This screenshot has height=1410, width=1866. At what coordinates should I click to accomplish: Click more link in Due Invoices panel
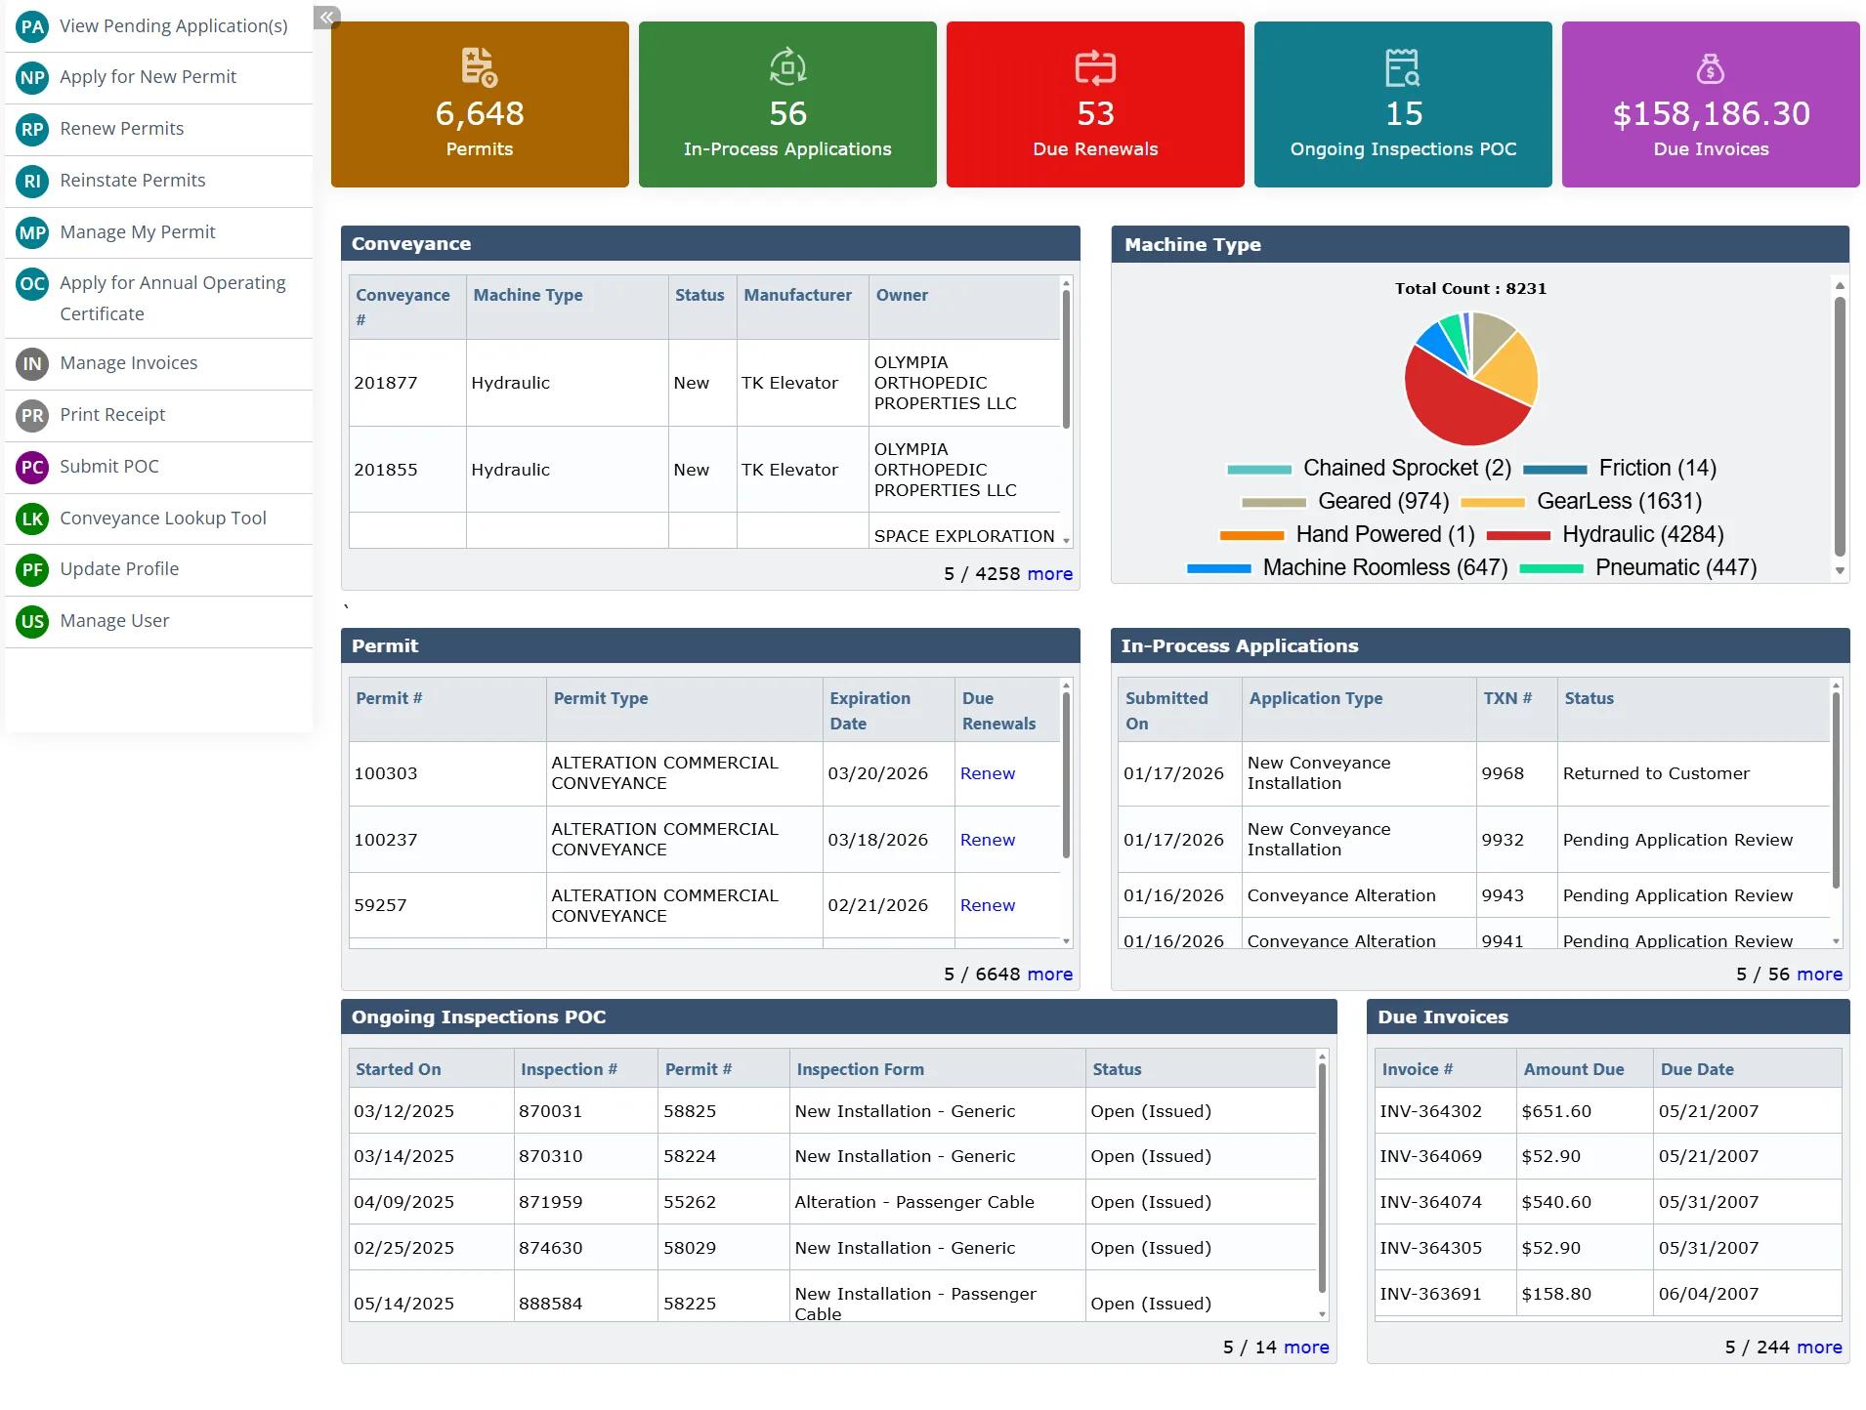pyautogui.click(x=1819, y=1348)
